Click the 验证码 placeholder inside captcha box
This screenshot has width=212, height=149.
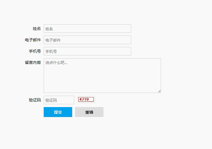[51, 100]
